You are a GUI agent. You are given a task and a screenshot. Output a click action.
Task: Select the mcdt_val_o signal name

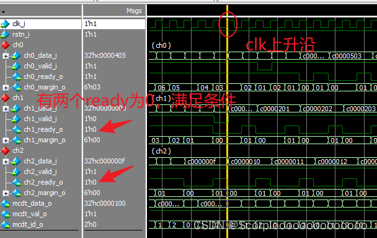click(x=30, y=214)
